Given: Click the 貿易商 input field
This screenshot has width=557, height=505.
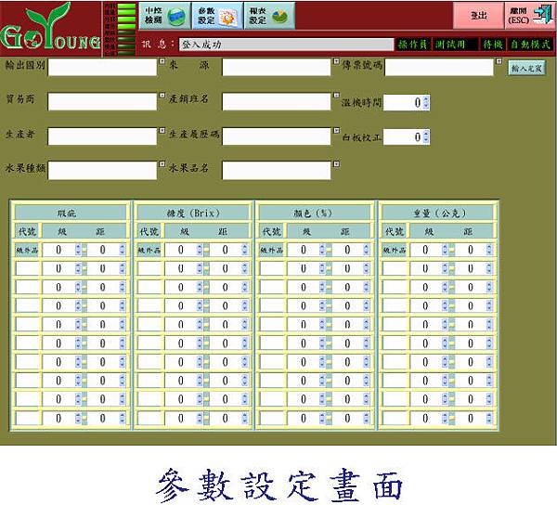Looking at the screenshot, I should (102, 101).
